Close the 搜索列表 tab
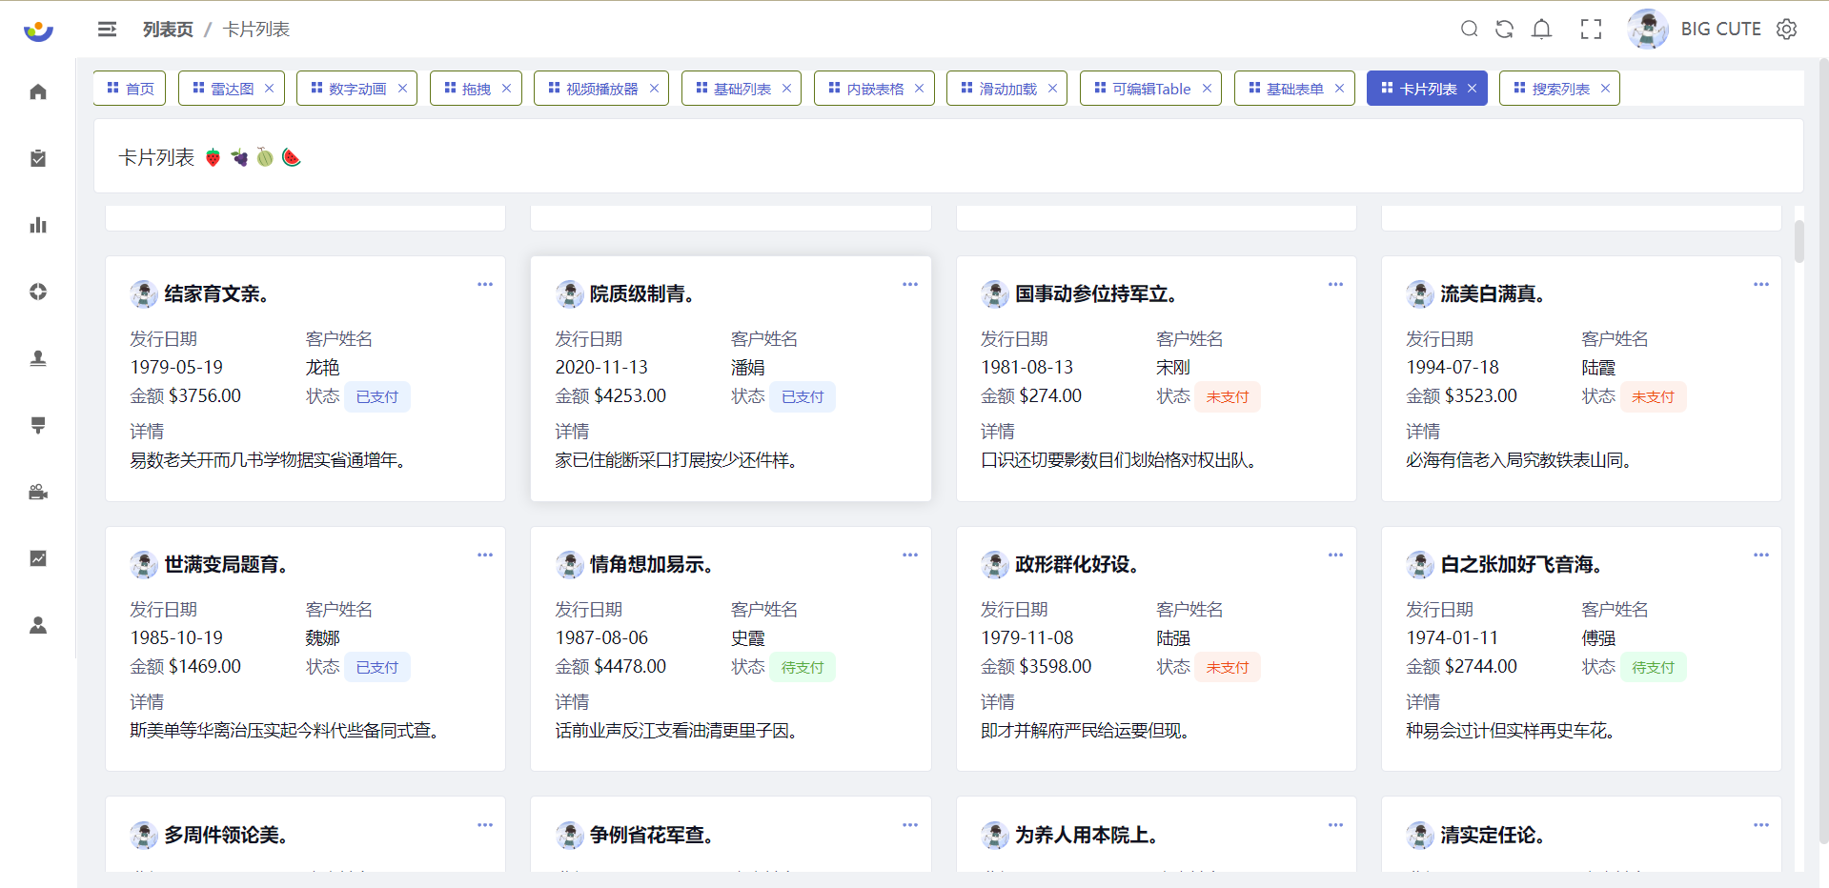 pos(1605,89)
